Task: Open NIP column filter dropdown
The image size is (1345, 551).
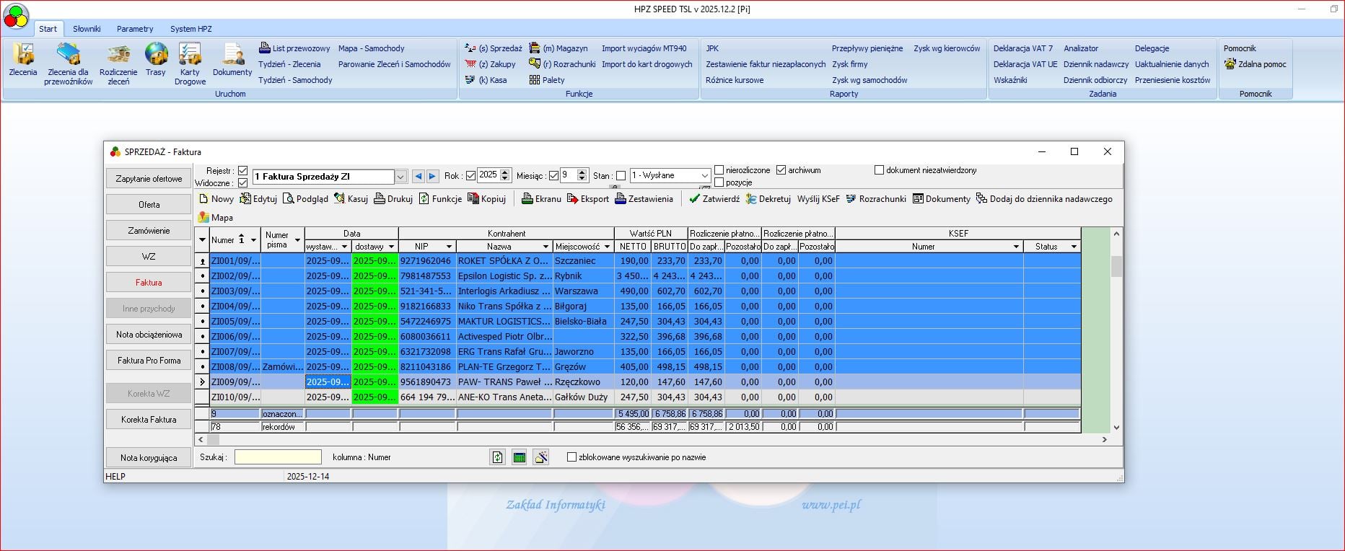Action: tap(449, 247)
